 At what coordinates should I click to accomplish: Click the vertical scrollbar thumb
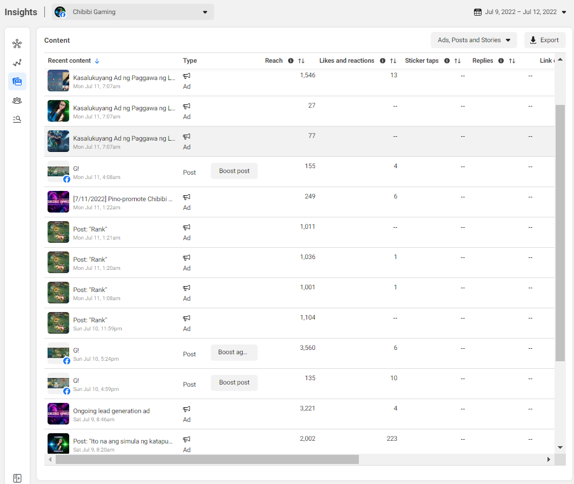coord(560,233)
